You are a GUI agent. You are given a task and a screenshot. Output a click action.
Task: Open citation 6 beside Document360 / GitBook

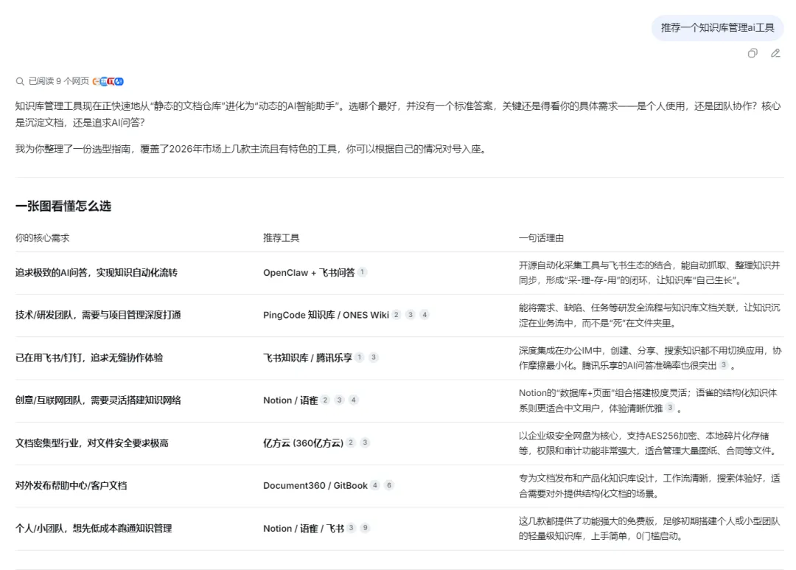389,486
